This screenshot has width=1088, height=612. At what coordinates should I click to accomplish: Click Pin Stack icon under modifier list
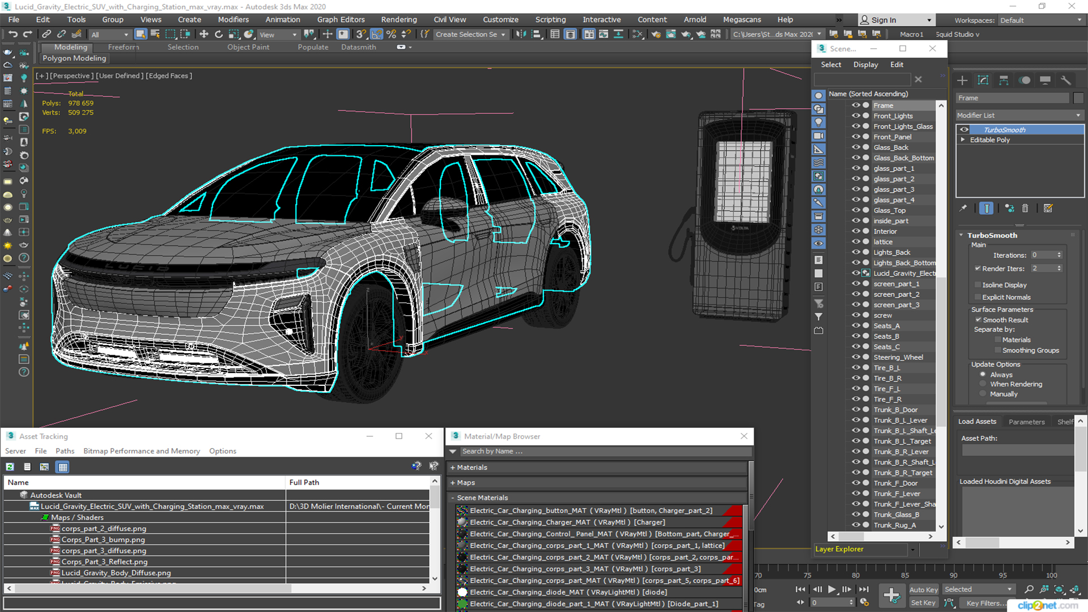point(963,209)
